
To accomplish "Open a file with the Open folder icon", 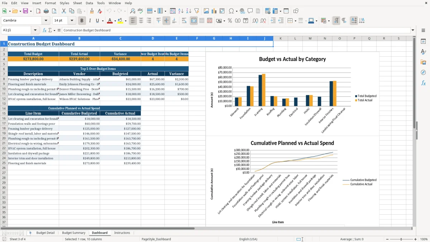I will [15, 11].
